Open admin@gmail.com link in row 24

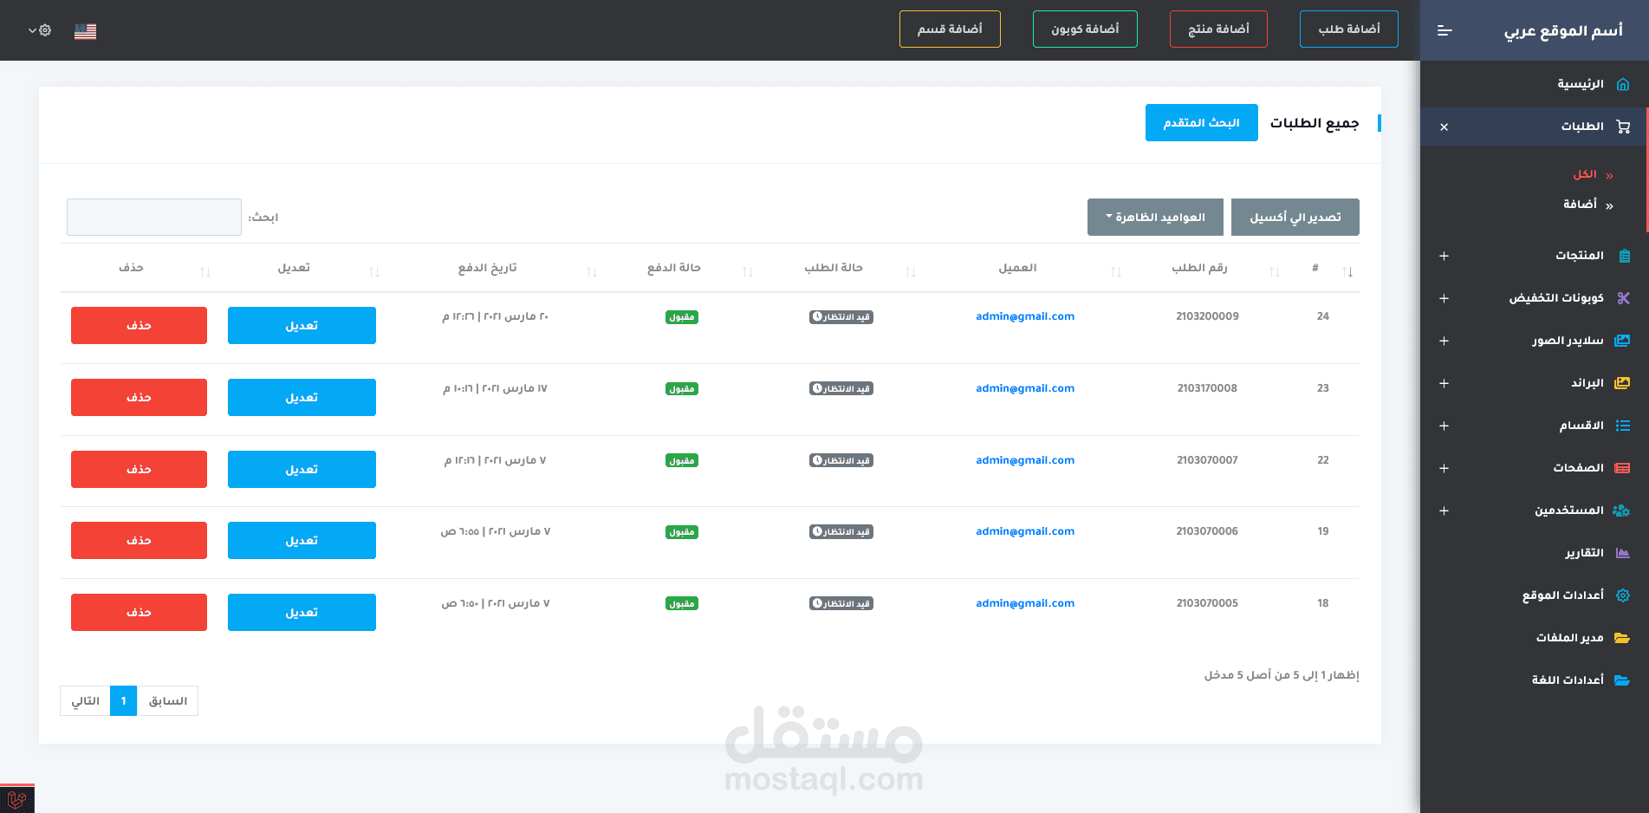pyautogui.click(x=1025, y=316)
